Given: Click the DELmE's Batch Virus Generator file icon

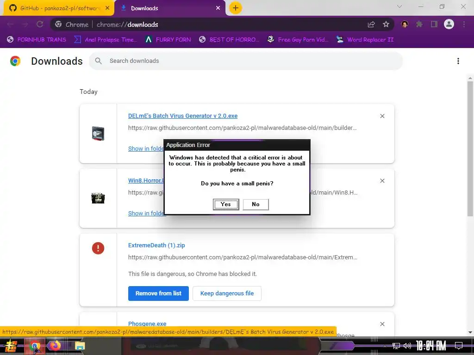Looking at the screenshot, I should (x=98, y=134).
